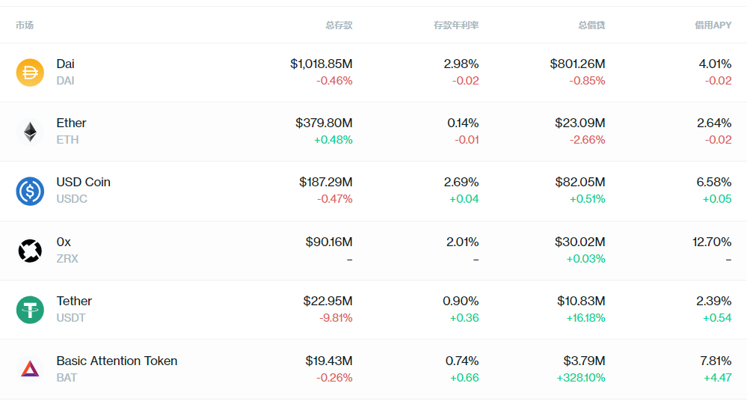Sort by 总存款 column header
This screenshot has width=747, height=407.
click(x=339, y=25)
